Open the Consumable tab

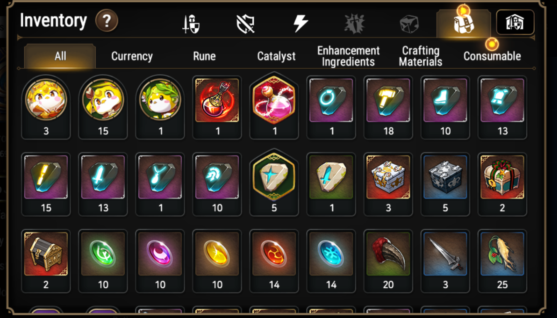[x=492, y=56]
